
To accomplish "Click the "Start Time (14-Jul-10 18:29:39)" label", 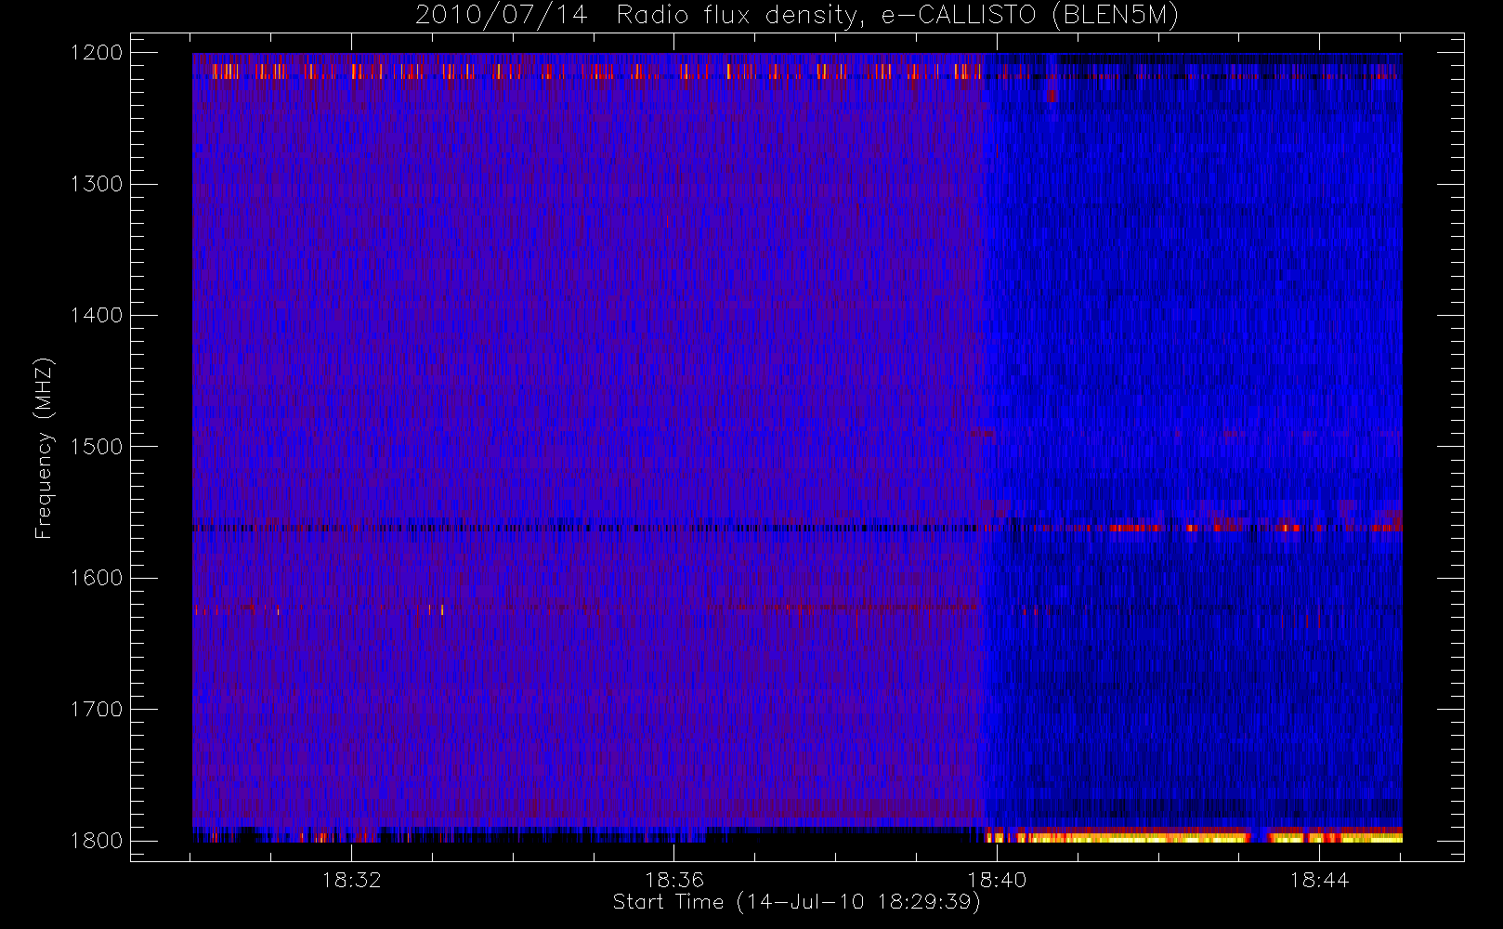I will [797, 902].
